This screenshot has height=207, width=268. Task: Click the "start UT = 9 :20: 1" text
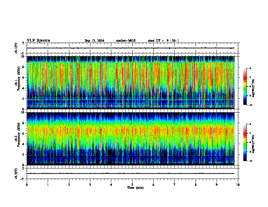[x=163, y=41]
